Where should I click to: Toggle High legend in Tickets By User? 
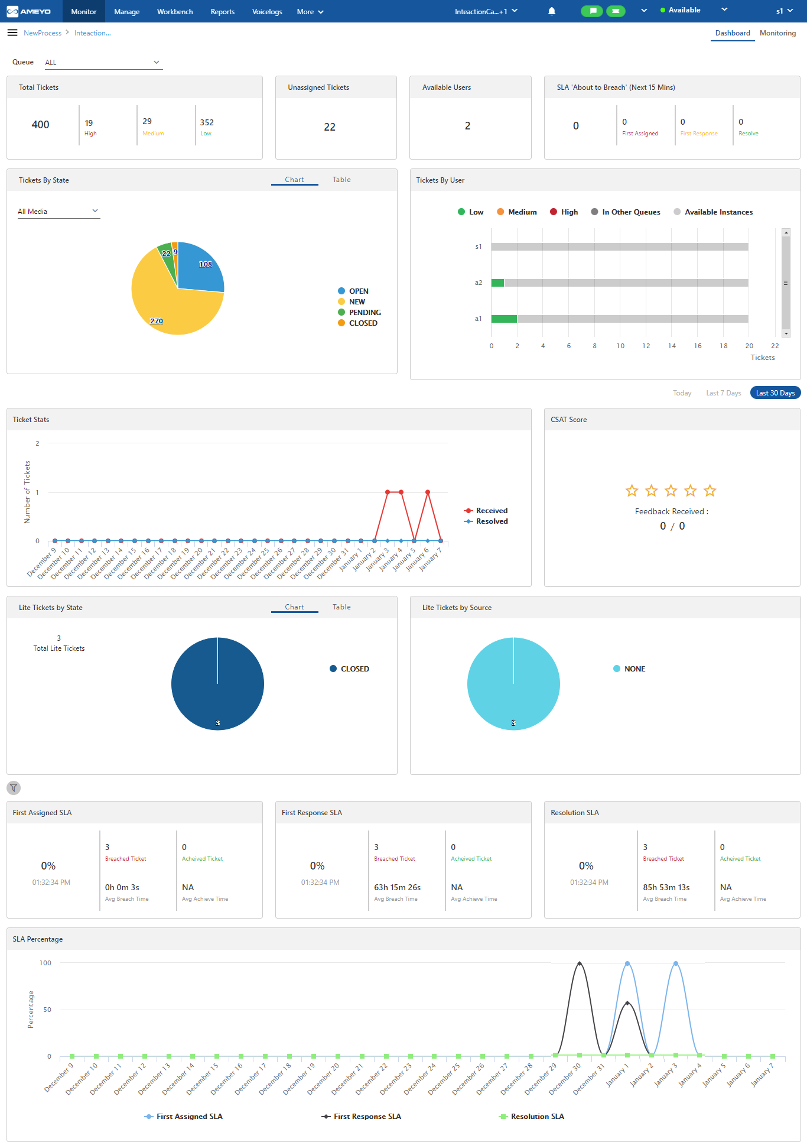click(x=564, y=212)
